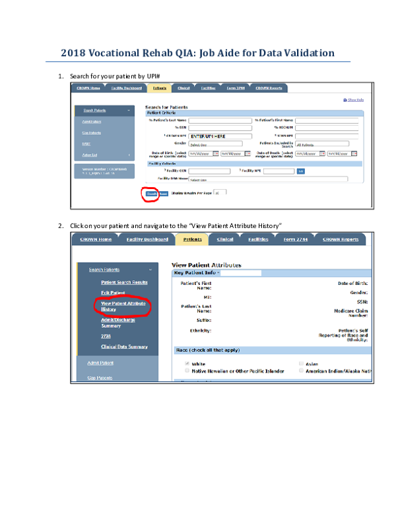Click Display Results Per Page field
Image resolution: width=396 pixels, height=513 pixels.
click(x=220, y=192)
